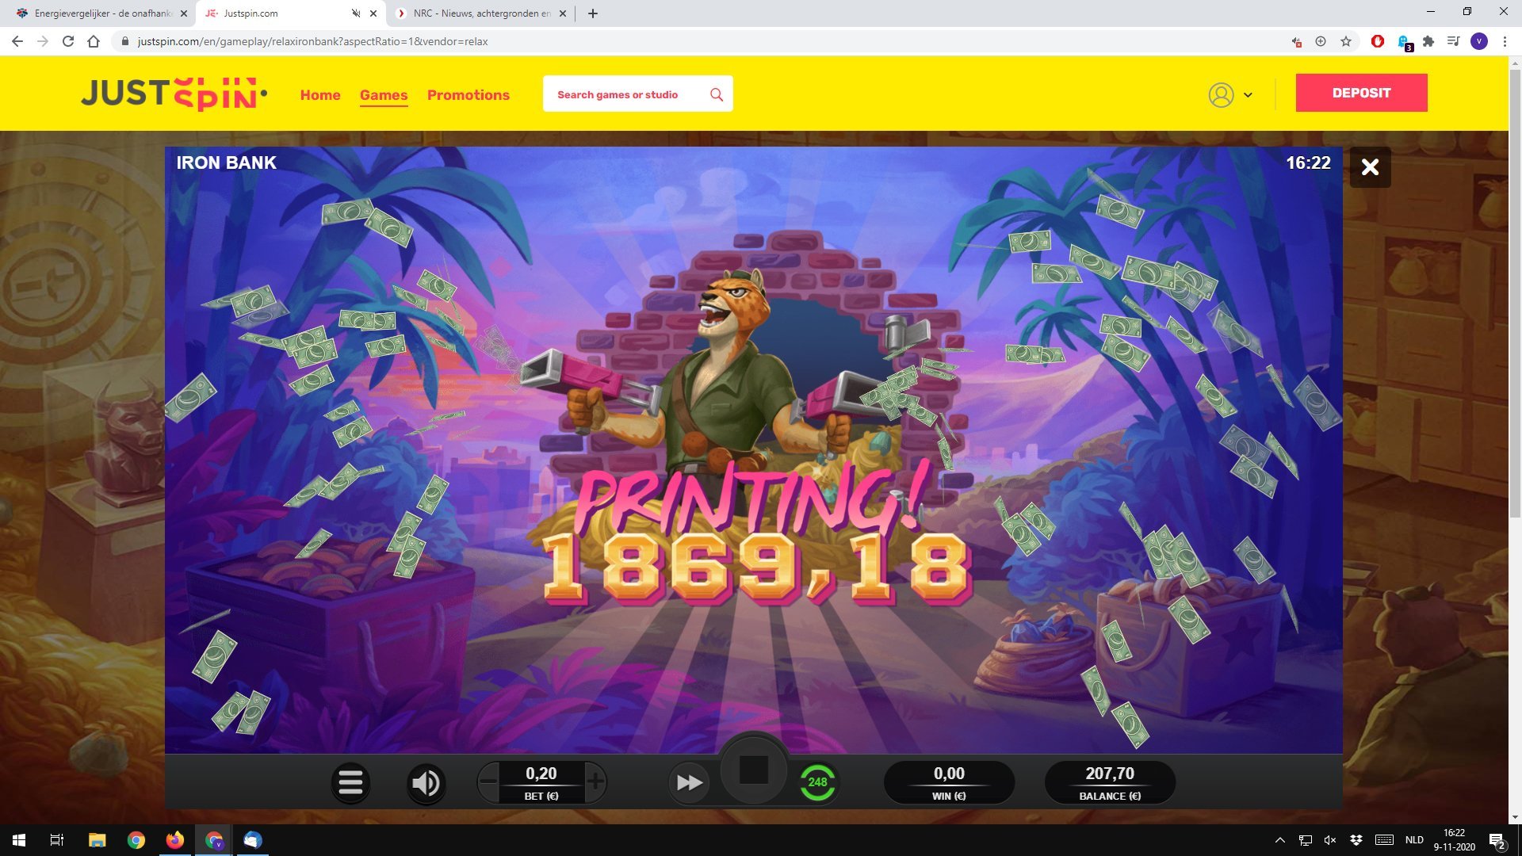Image resolution: width=1522 pixels, height=856 pixels.
Task: Mute the game sound speaker icon
Action: pyautogui.click(x=426, y=783)
